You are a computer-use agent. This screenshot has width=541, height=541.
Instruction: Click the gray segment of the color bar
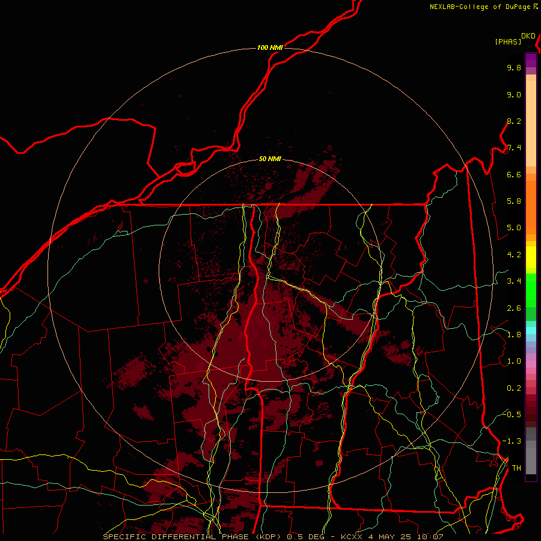(x=531, y=451)
